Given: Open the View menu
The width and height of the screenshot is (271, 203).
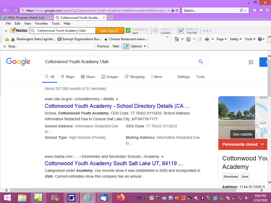Looking at the screenshot, I should pyautogui.click(x=28, y=24).
